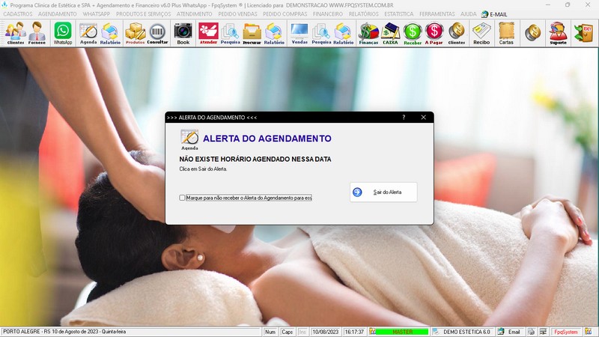Screen dimensions: 599x337
Task: Click the Exit door icon
Action: point(584,33)
